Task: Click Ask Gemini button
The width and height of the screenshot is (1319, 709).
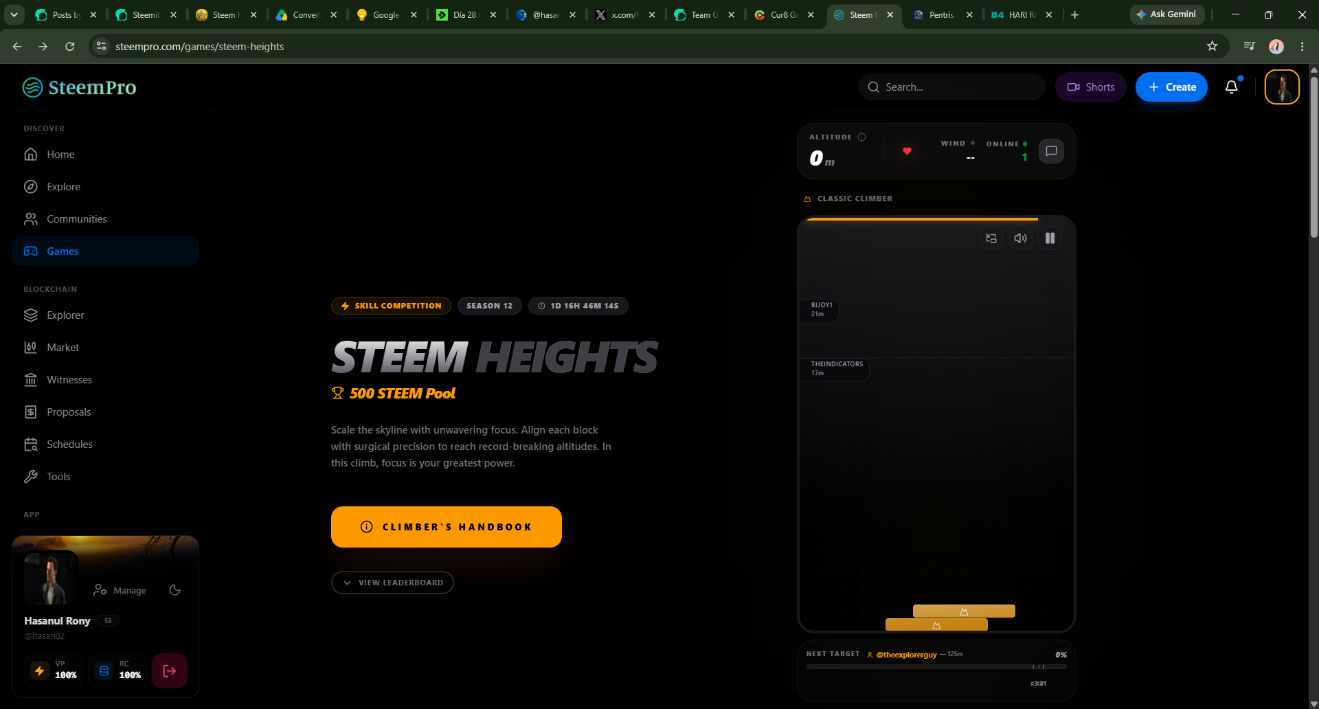Action: (1166, 14)
